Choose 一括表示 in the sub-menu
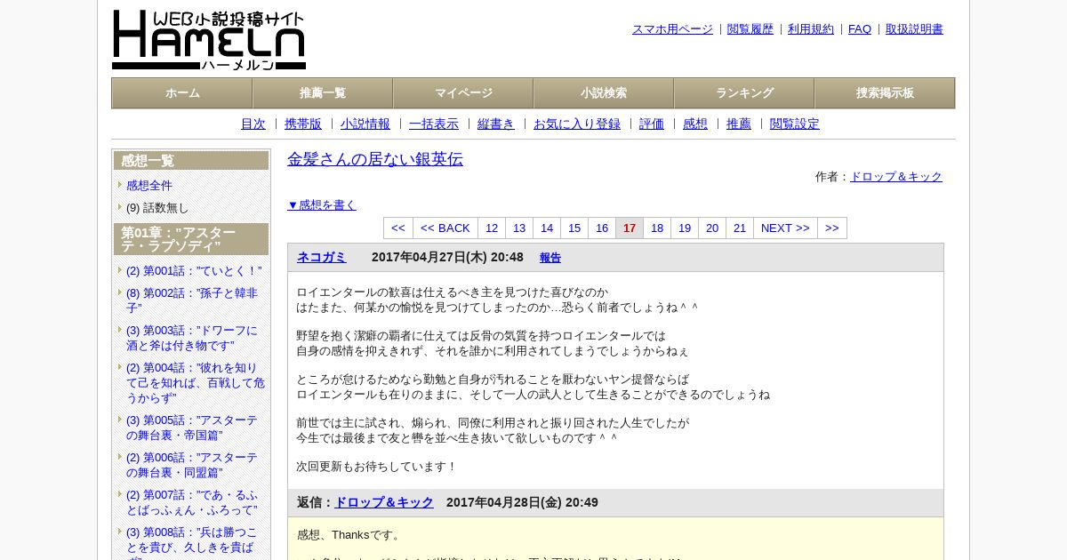Screen dimensions: 1067x560 (x=434, y=124)
